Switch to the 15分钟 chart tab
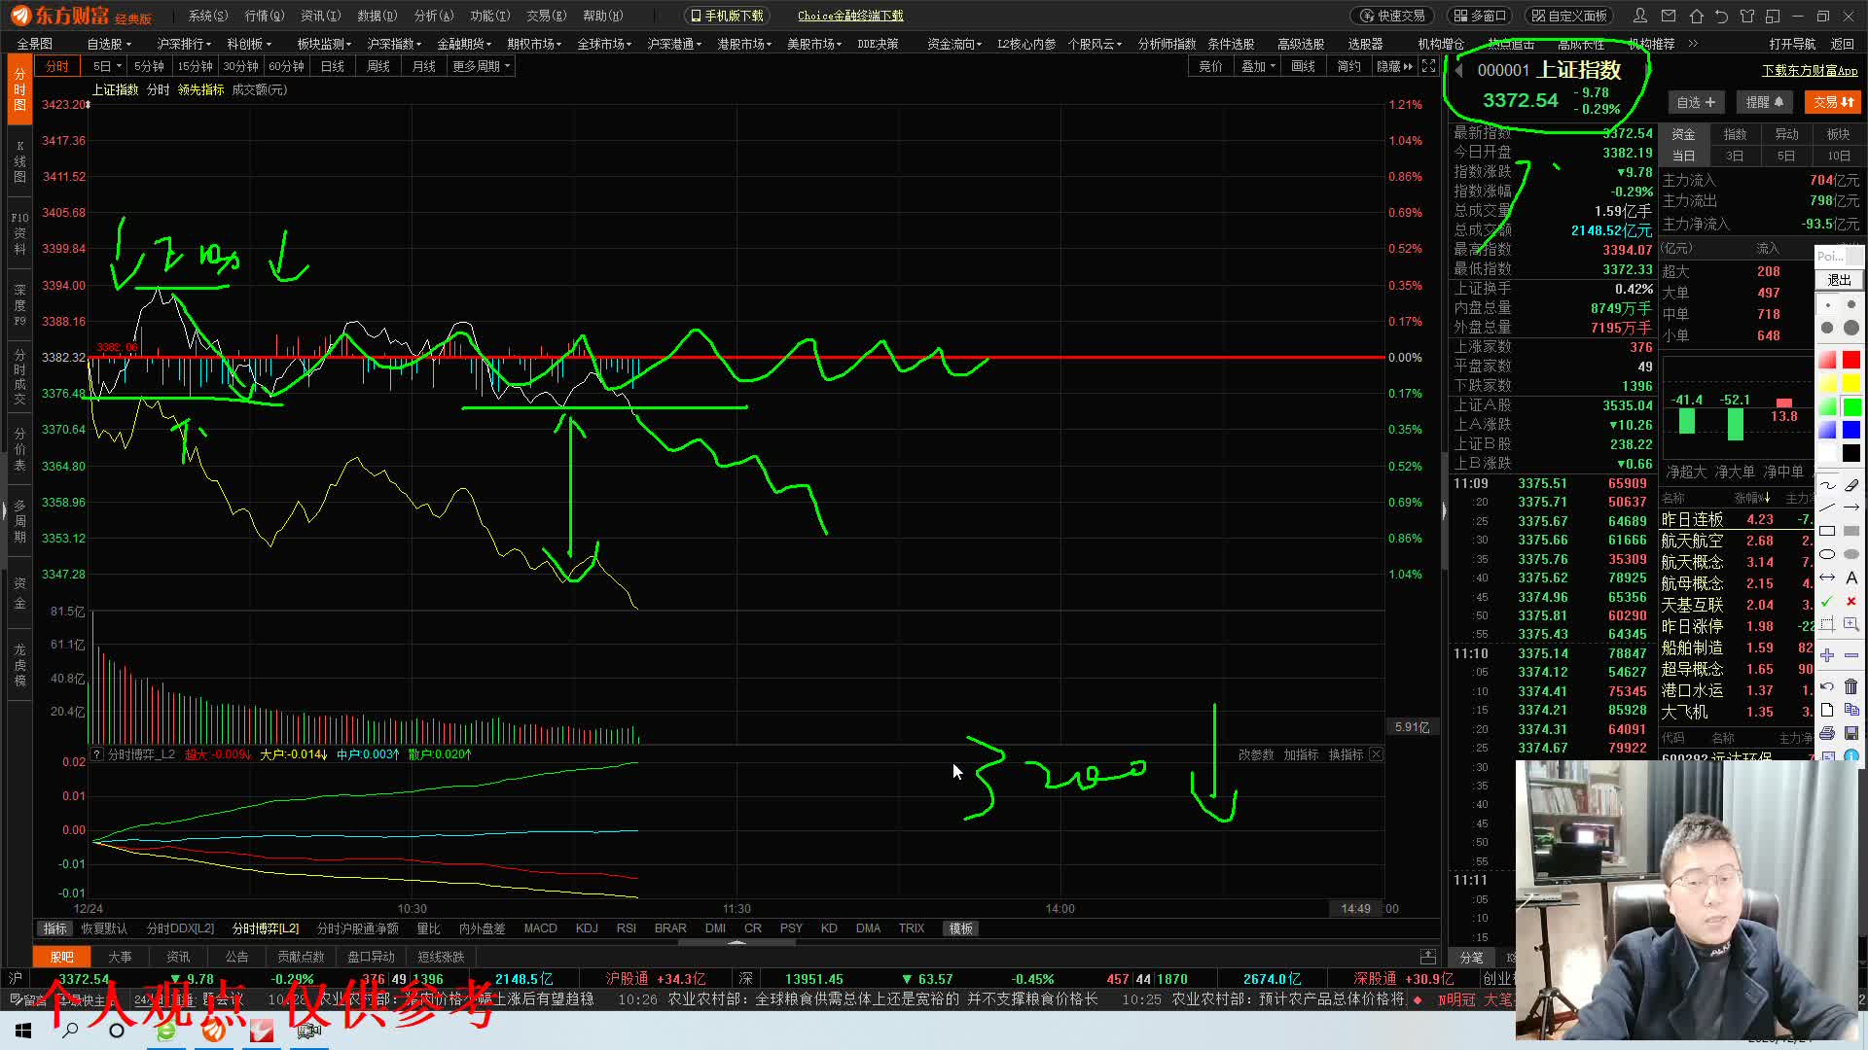Screen dimensions: 1868x1050 click(195, 66)
